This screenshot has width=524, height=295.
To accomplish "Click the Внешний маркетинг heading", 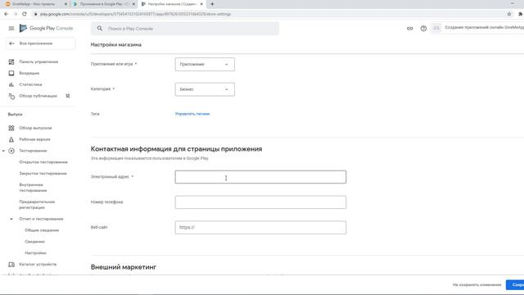I will [x=124, y=267].
